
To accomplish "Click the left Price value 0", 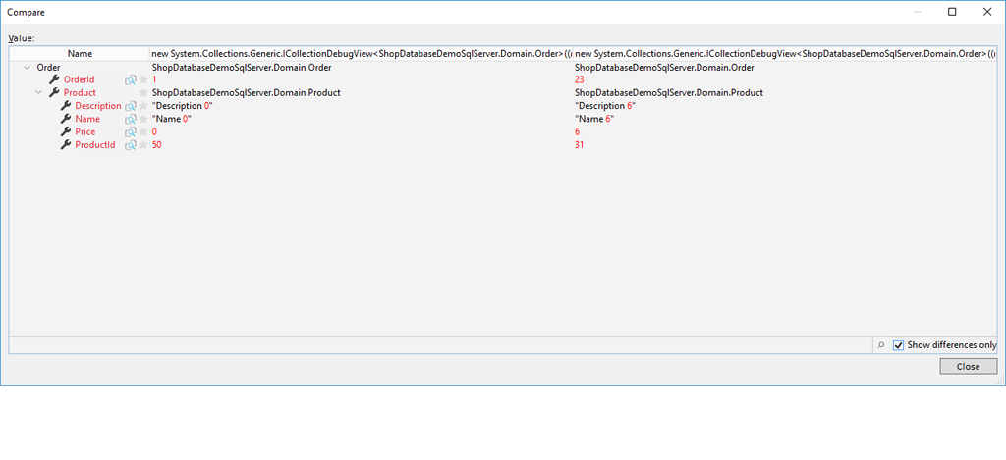I will click(x=154, y=131).
